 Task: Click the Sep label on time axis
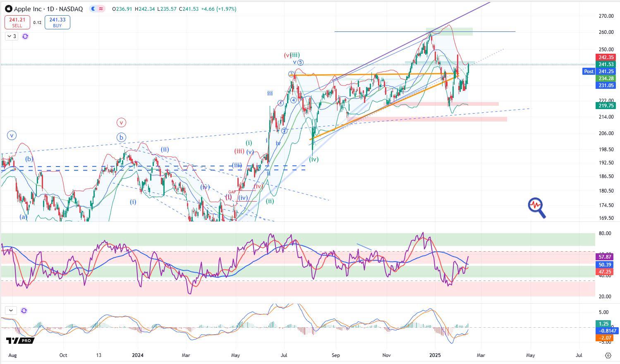point(335,355)
